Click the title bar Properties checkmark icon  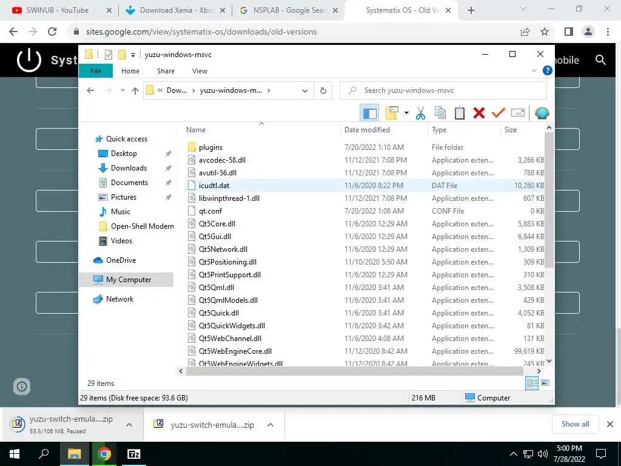[x=108, y=55]
